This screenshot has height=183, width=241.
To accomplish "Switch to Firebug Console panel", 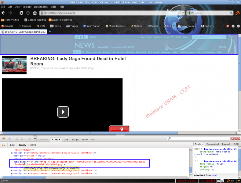I will coord(43,140).
